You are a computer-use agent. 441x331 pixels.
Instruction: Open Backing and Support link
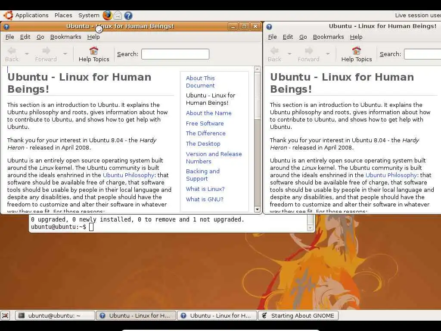[x=203, y=175]
